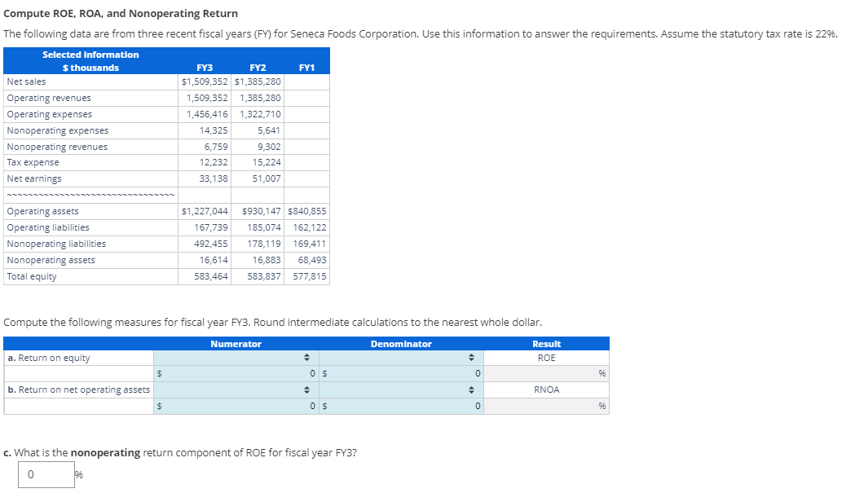
Task: Click the Numerator column header
Action: [x=236, y=344]
